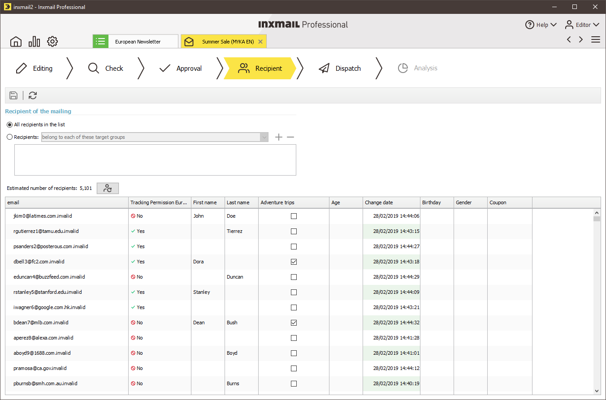Screen dimensions: 606x400
Task: Close the Summer Sale (MYKA EN) tab
Action: [x=260, y=42]
